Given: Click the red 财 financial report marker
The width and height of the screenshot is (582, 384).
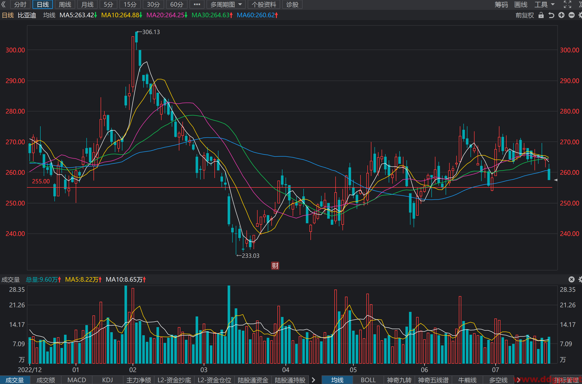Looking at the screenshot, I should click(275, 266).
